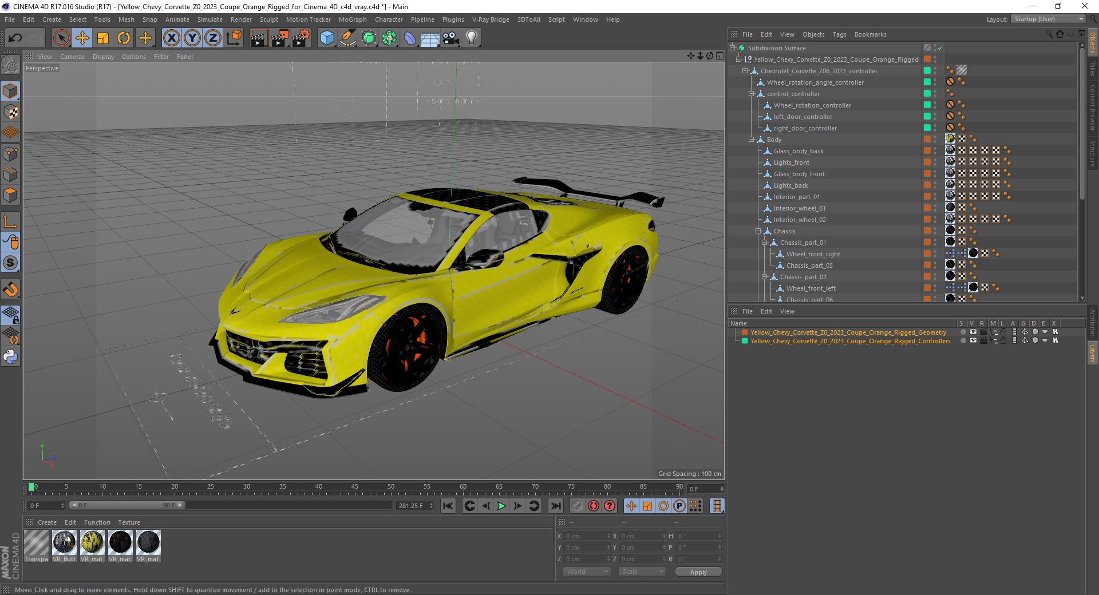Click Record Active Objects red button
The height and width of the screenshot is (595, 1099).
coord(577,506)
